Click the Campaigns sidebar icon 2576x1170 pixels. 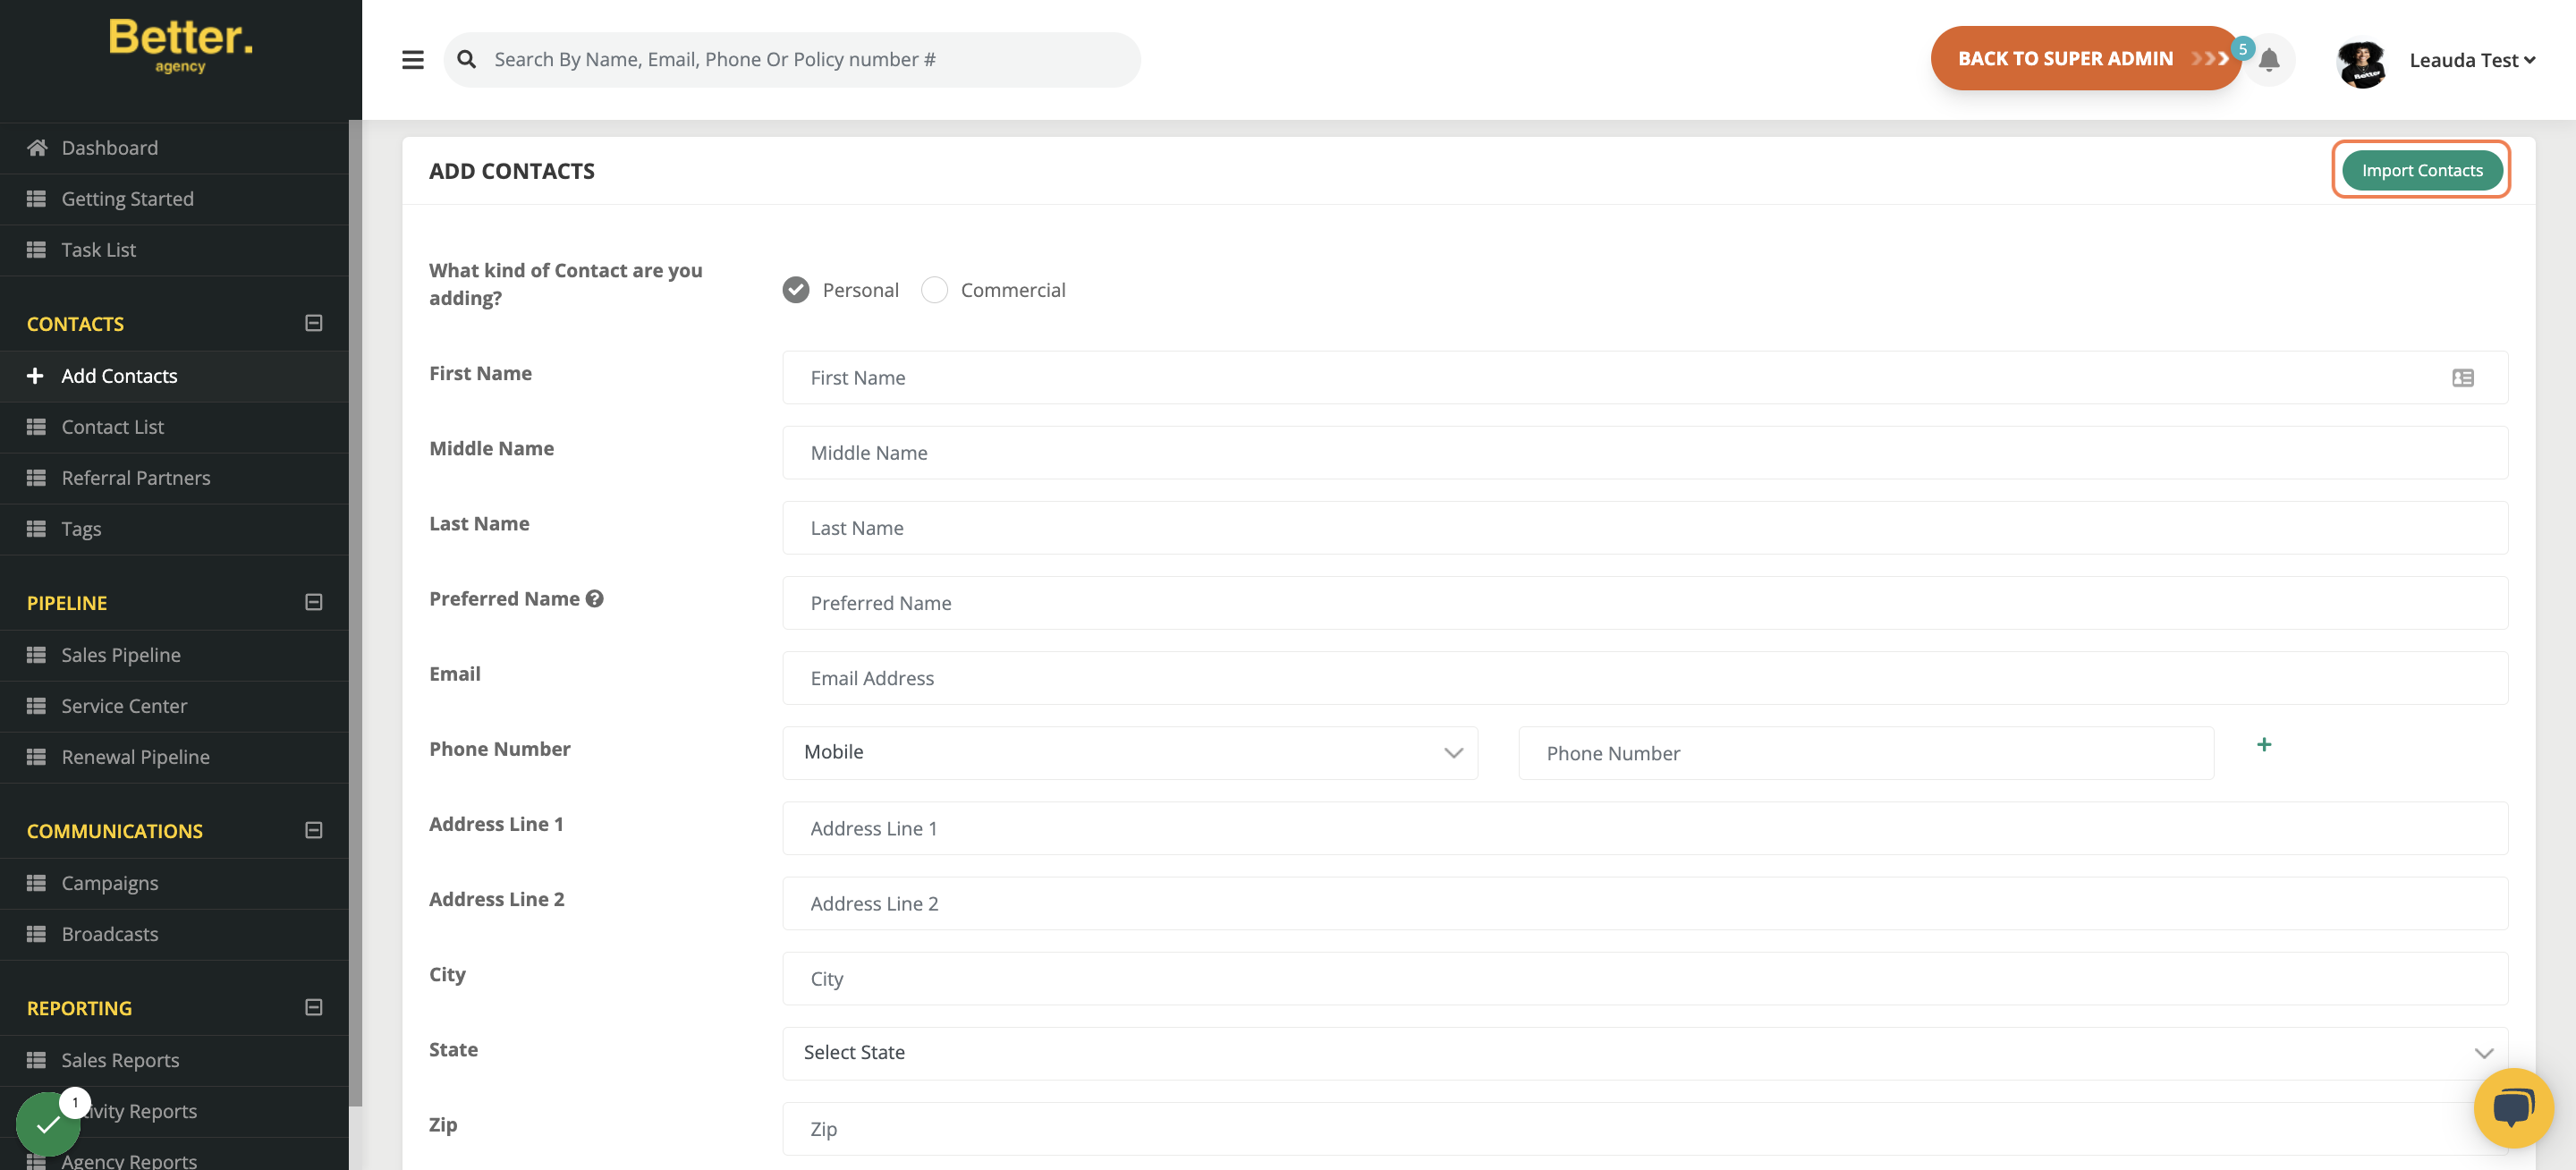tap(35, 883)
